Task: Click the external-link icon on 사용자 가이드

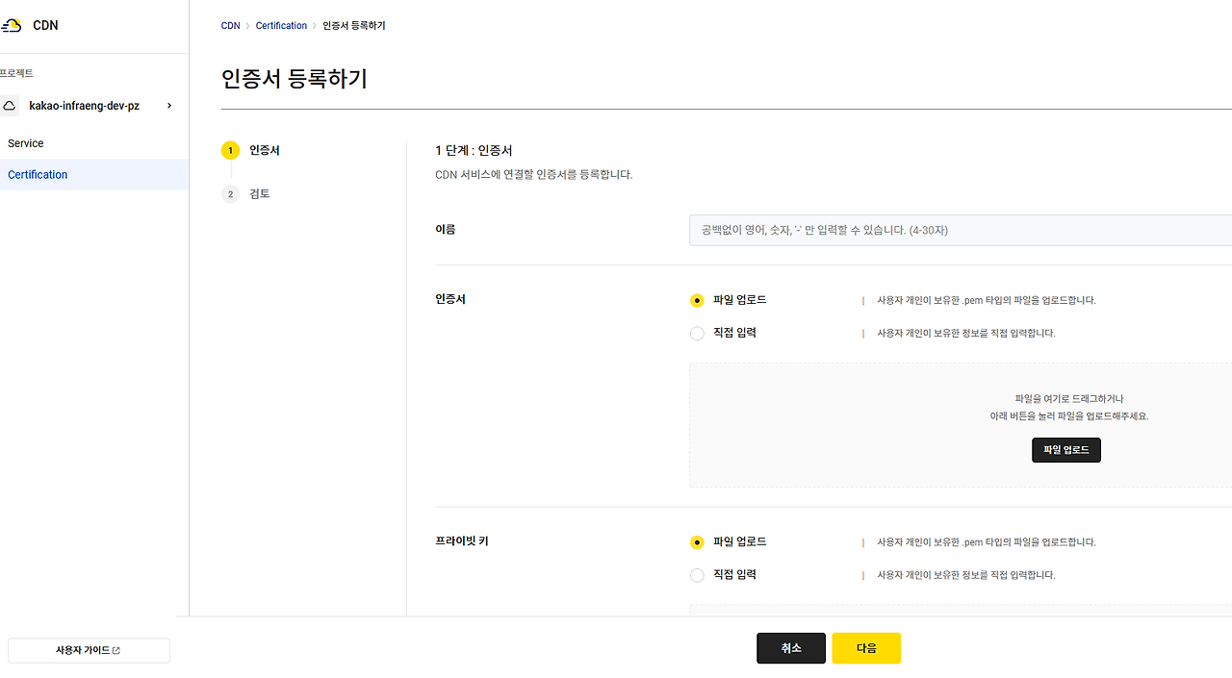Action: coord(116,650)
